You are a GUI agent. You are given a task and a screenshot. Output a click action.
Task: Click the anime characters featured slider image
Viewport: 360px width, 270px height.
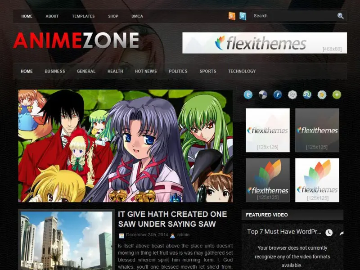tap(126, 146)
